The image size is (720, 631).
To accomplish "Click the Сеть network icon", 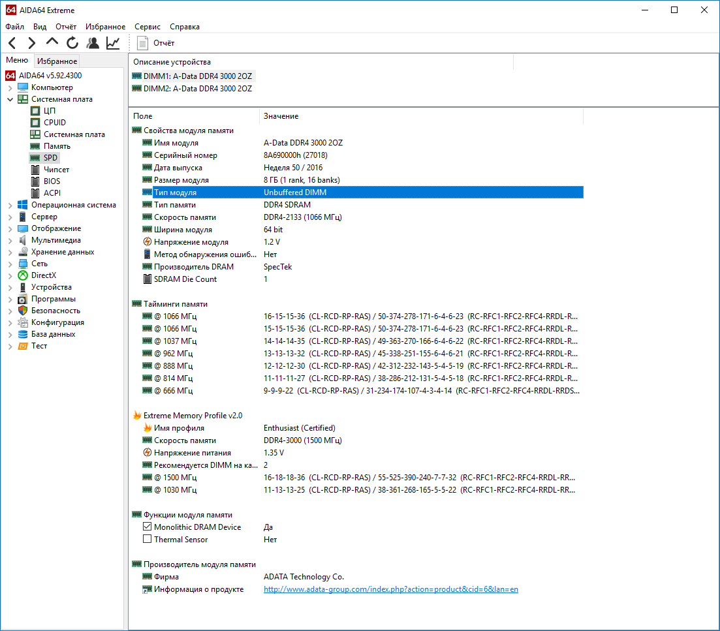I will click(23, 264).
